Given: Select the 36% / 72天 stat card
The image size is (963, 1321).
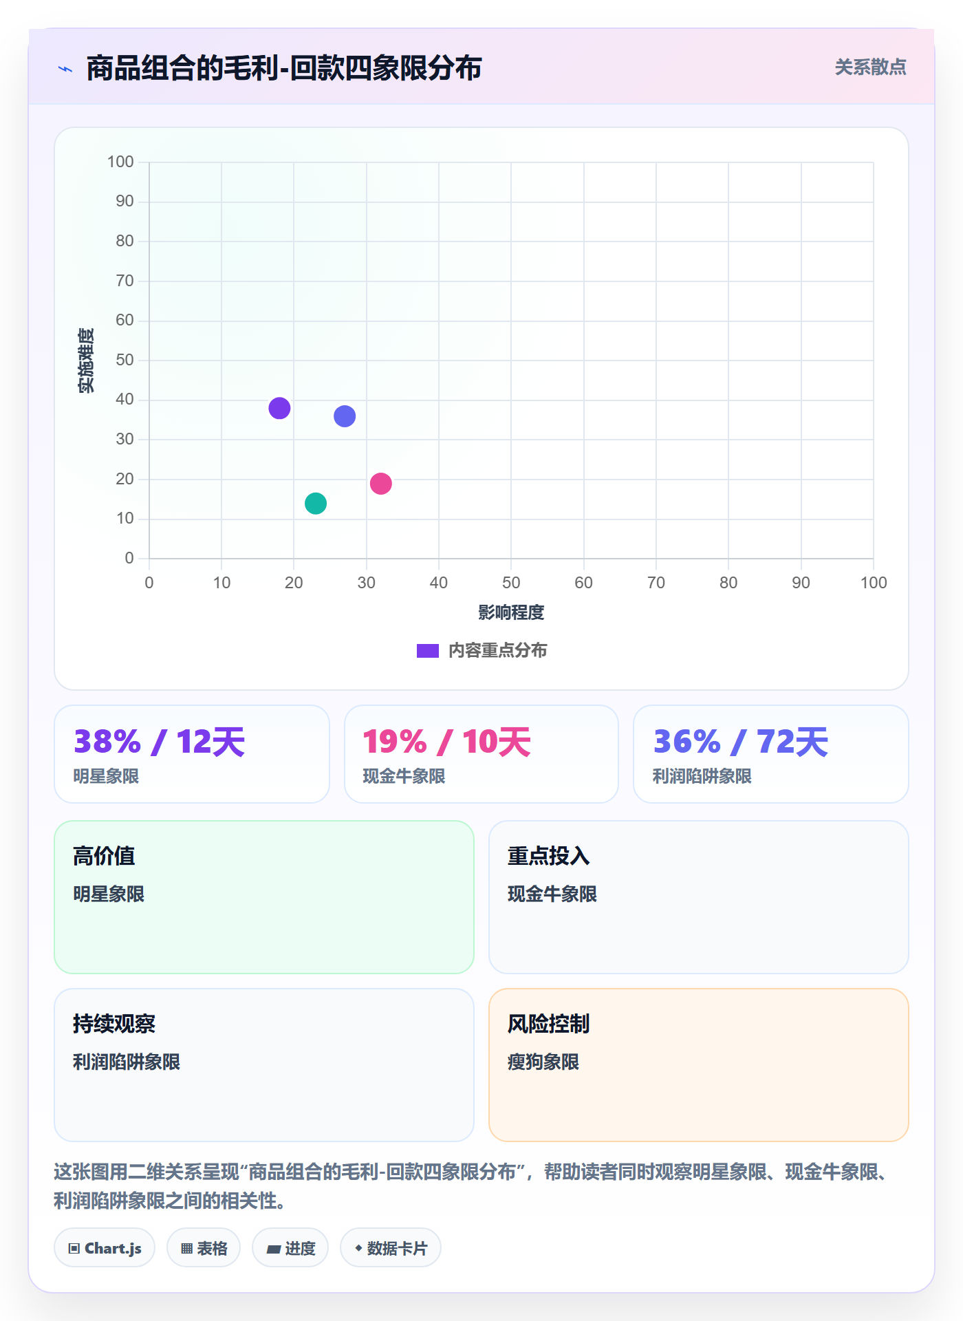Looking at the screenshot, I should point(771,754).
